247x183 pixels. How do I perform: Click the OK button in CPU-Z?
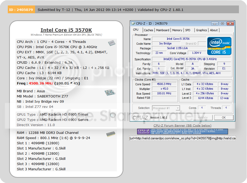[224, 117]
